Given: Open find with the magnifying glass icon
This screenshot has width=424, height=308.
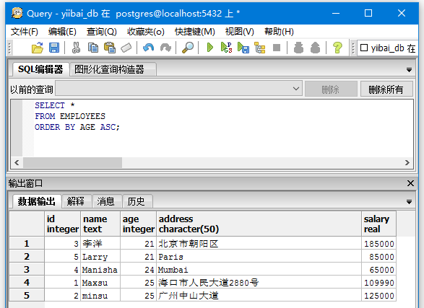Looking at the screenshot, I should pyautogui.click(x=188, y=48).
